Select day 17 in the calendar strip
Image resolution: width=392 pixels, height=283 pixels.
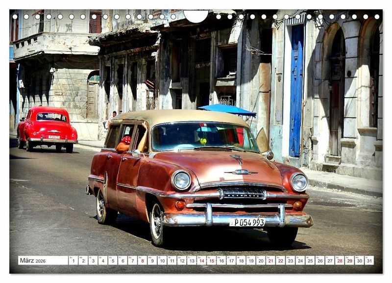coord(231,260)
